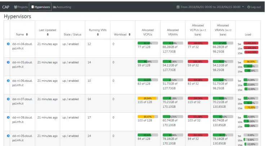This screenshot has width=265, height=146.
Task: Click hostname dd-nl-08.cloud.pd.infn.it
Action: [22, 120]
